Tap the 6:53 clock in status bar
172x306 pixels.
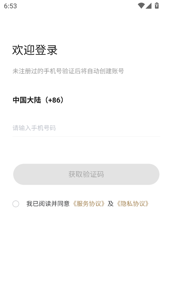tap(10, 6)
